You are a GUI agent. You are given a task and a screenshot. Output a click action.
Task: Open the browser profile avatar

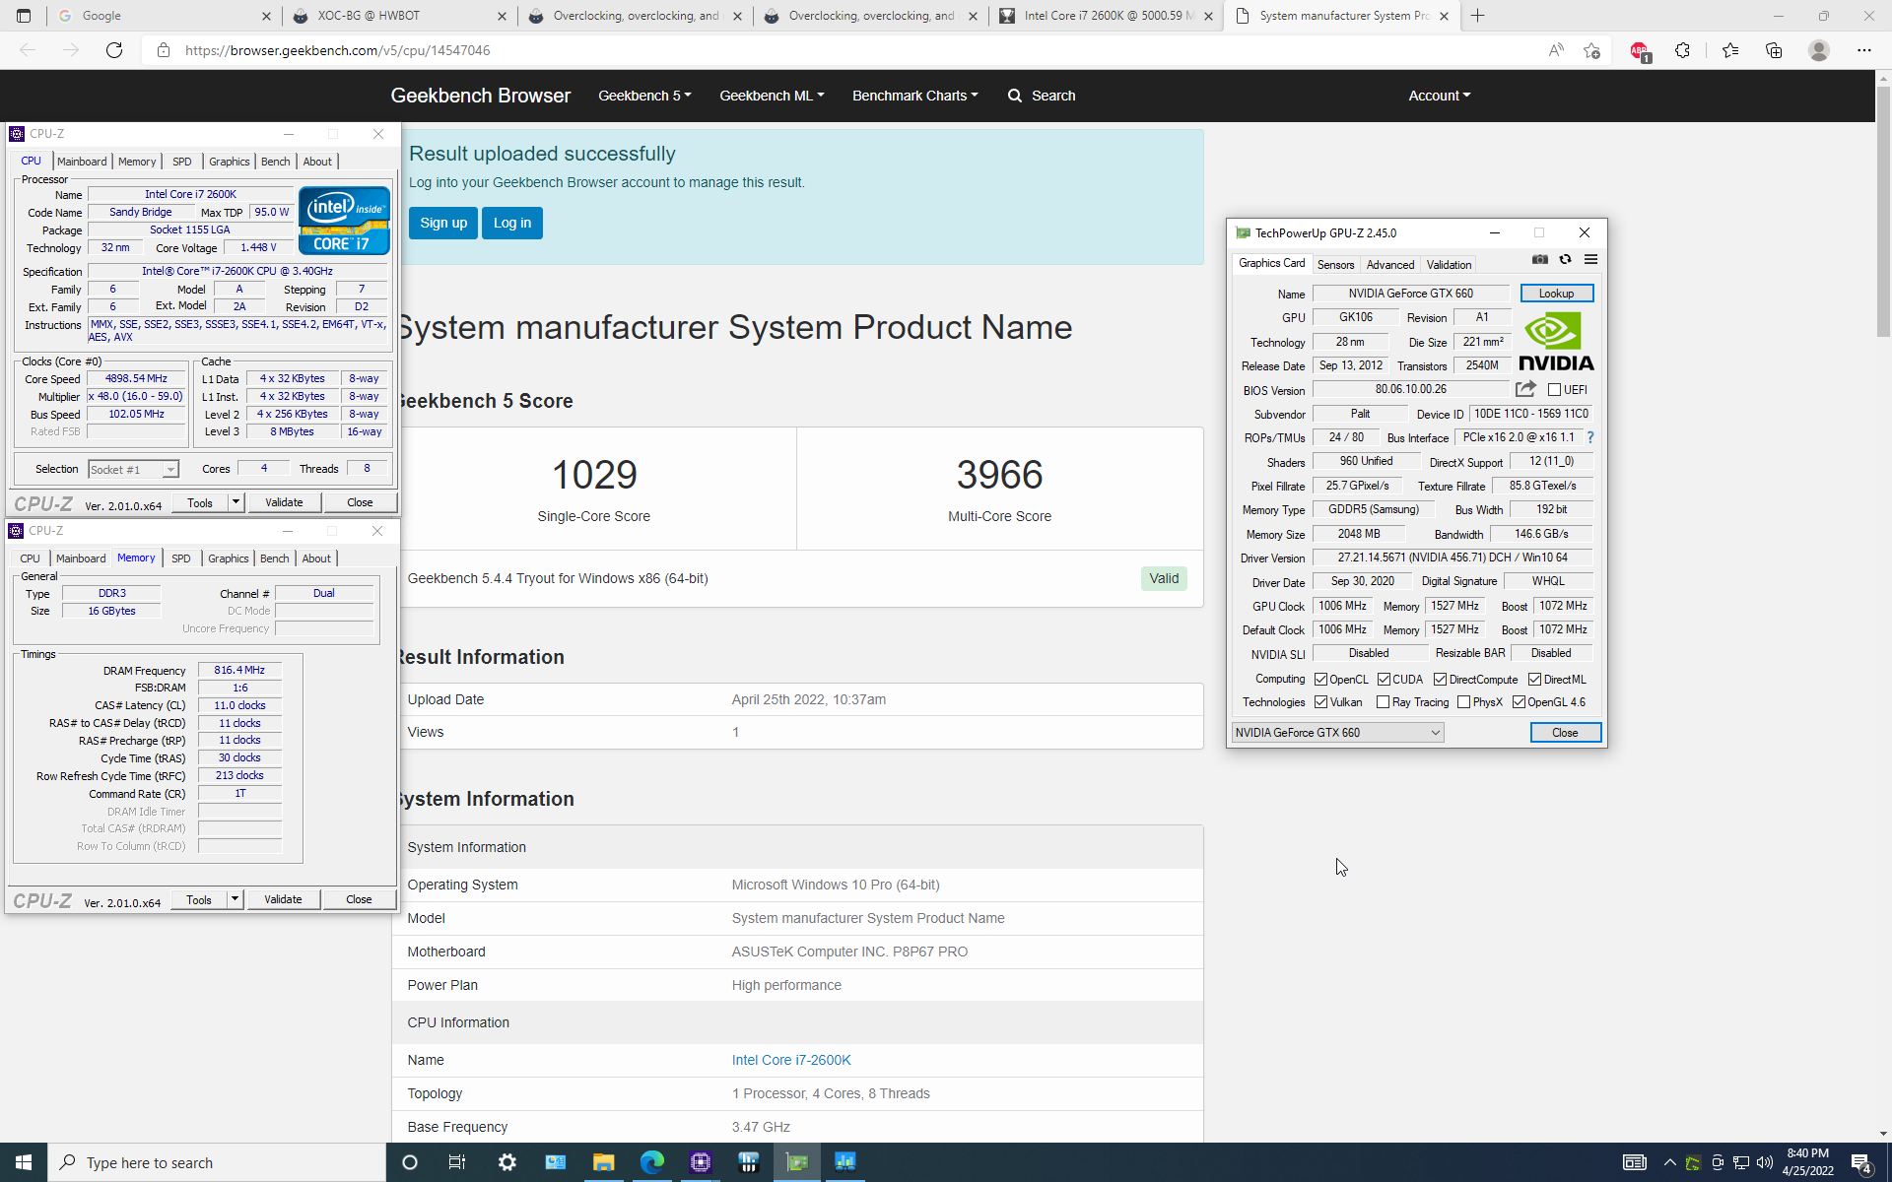click(x=1819, y=50)
